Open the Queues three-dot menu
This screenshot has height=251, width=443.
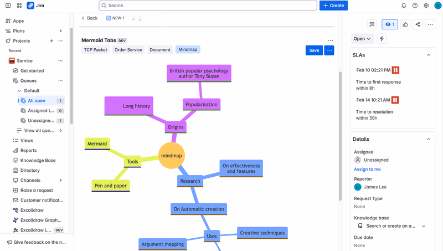pos(60,80)
